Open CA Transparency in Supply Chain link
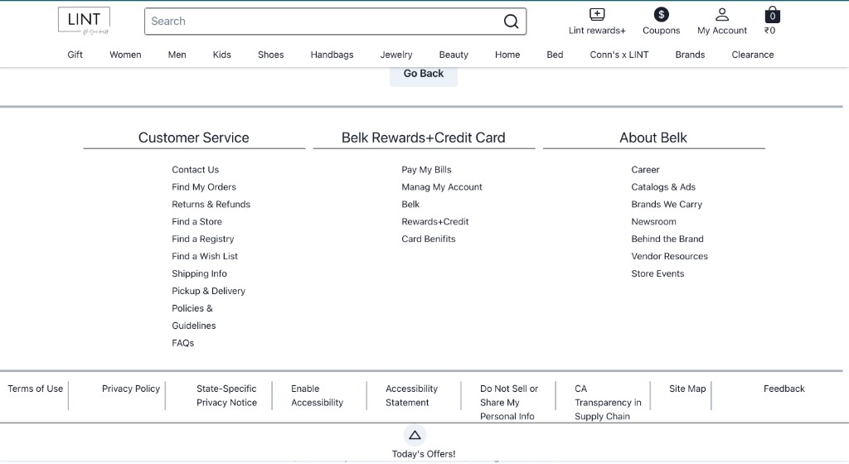849x464 pixels. tap(608, 403)
